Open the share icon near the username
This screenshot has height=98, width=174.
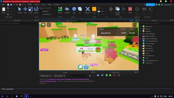[162, 5]
